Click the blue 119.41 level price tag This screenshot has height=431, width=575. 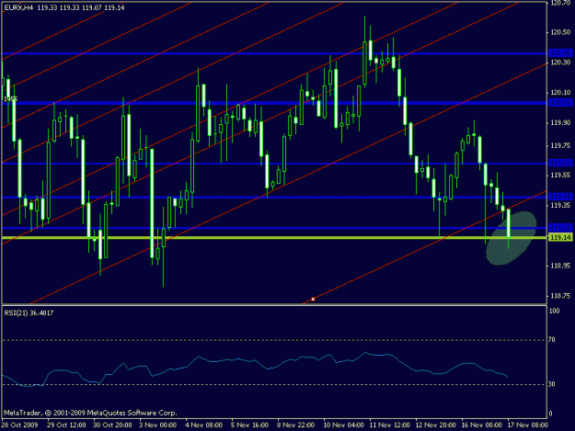pyautogui.click(x=560, y=197)
